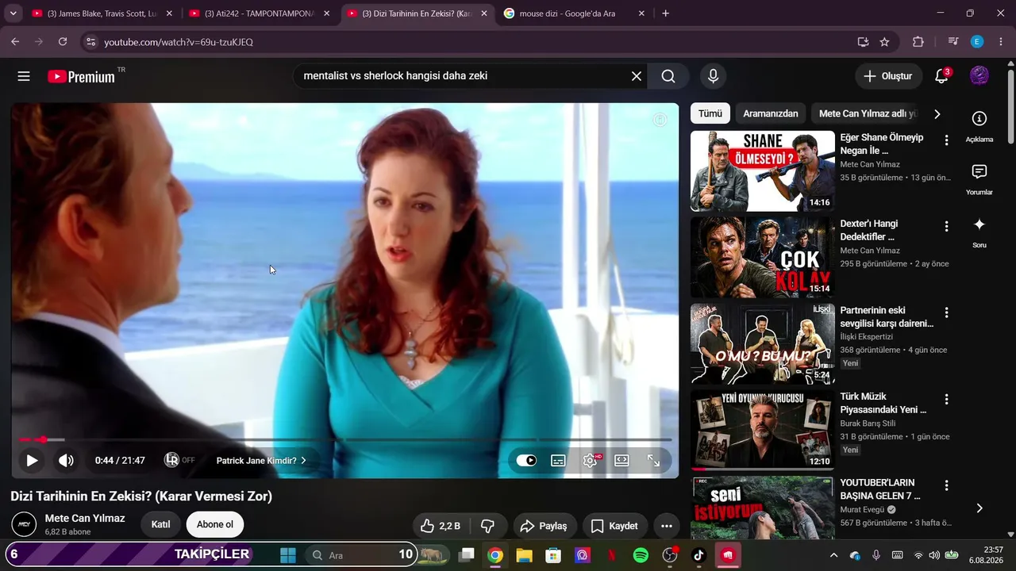This screenshot has width=1016, height=571.
Task: Open File Explorer from the taskbar
Action: tap(525, 555)
